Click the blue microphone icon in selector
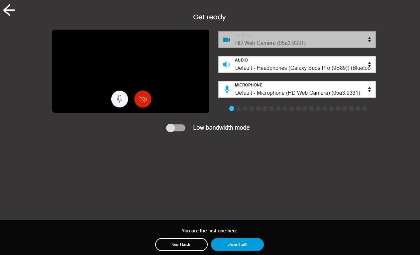Screen dimensions: 420x255 (227, 89)
